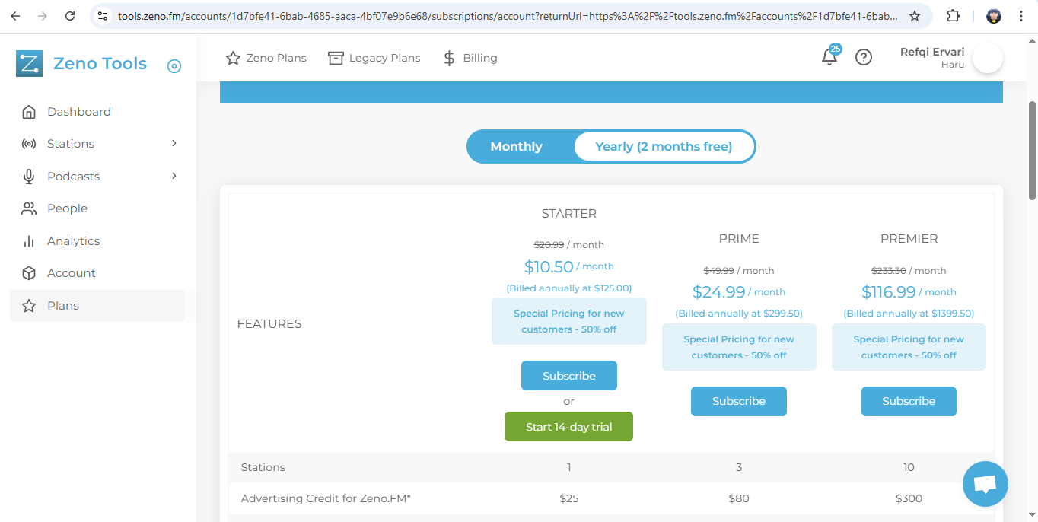Expand the Podcasts submenu chevron
Screen dimensions: 1038x522
[174, 176]
